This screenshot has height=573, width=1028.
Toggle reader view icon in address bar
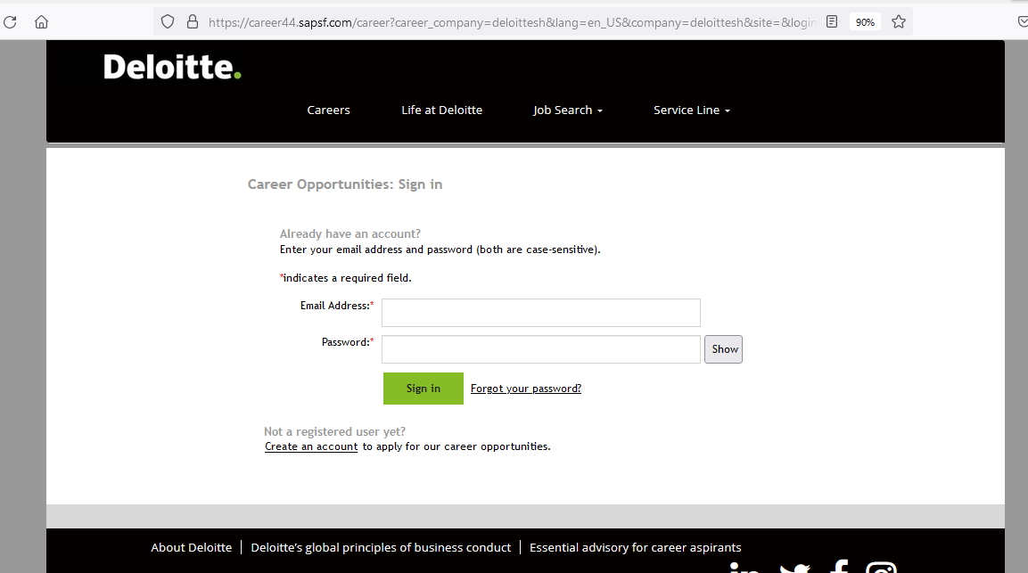point(832,21)
